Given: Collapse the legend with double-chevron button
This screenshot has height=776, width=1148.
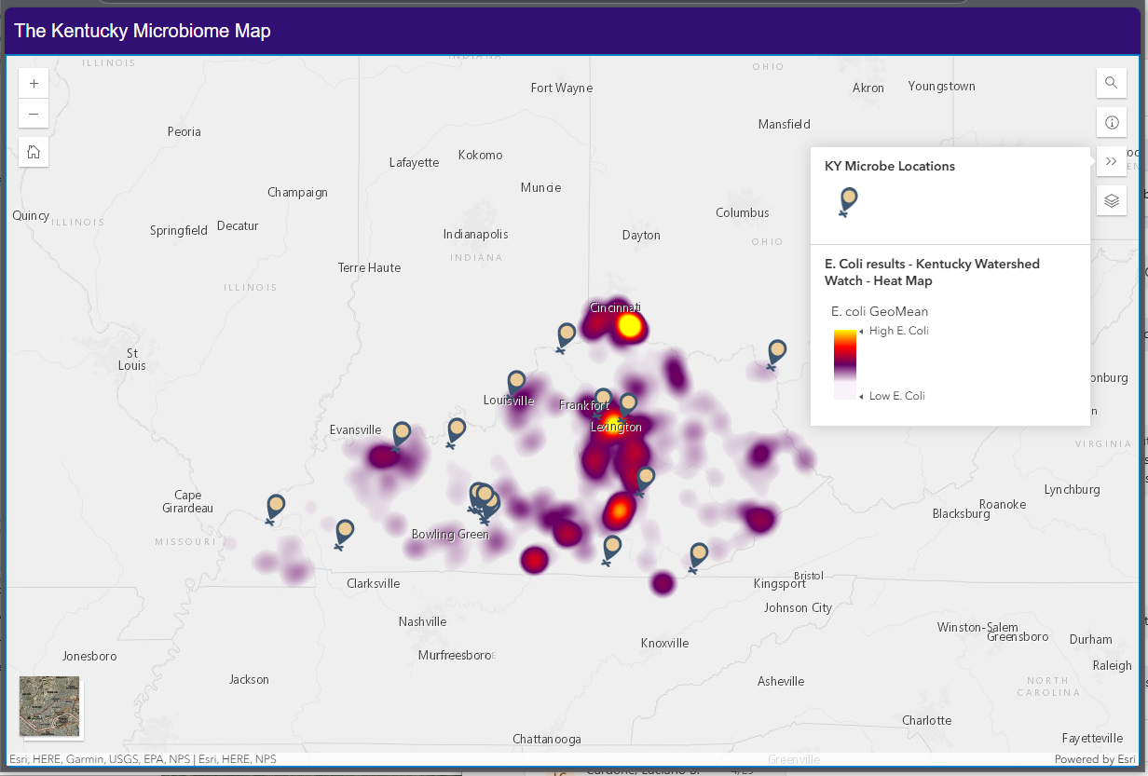Looking at the screenshot, I should click(1111, 161).
